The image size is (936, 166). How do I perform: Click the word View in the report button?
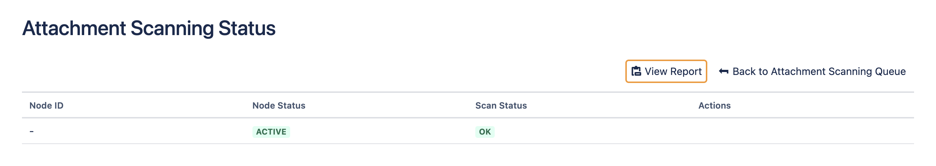[656, 71]
